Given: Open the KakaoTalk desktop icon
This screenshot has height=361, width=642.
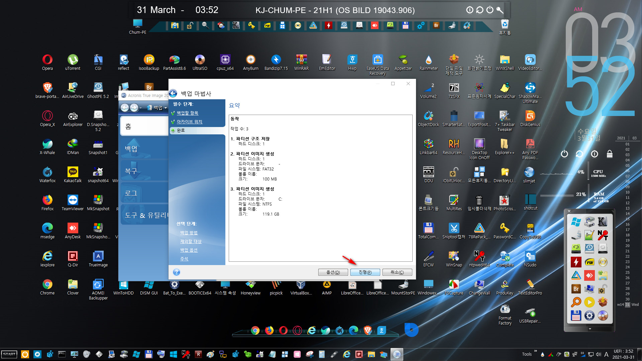Looking at the screenshot, I should (73, 174).
